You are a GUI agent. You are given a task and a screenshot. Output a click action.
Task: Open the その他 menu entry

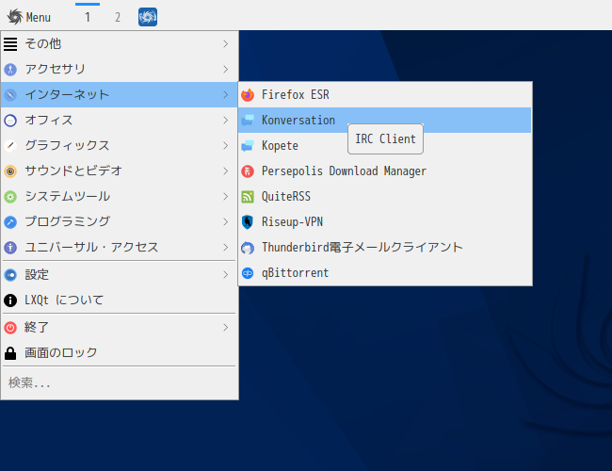tap(119, 44)
